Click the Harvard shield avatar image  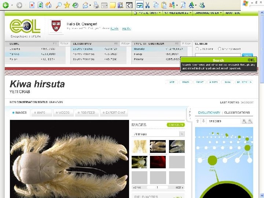pyautogui.click(x=56, y=26)
